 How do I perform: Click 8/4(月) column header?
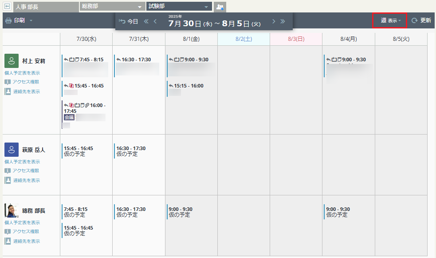pos(349,39)
